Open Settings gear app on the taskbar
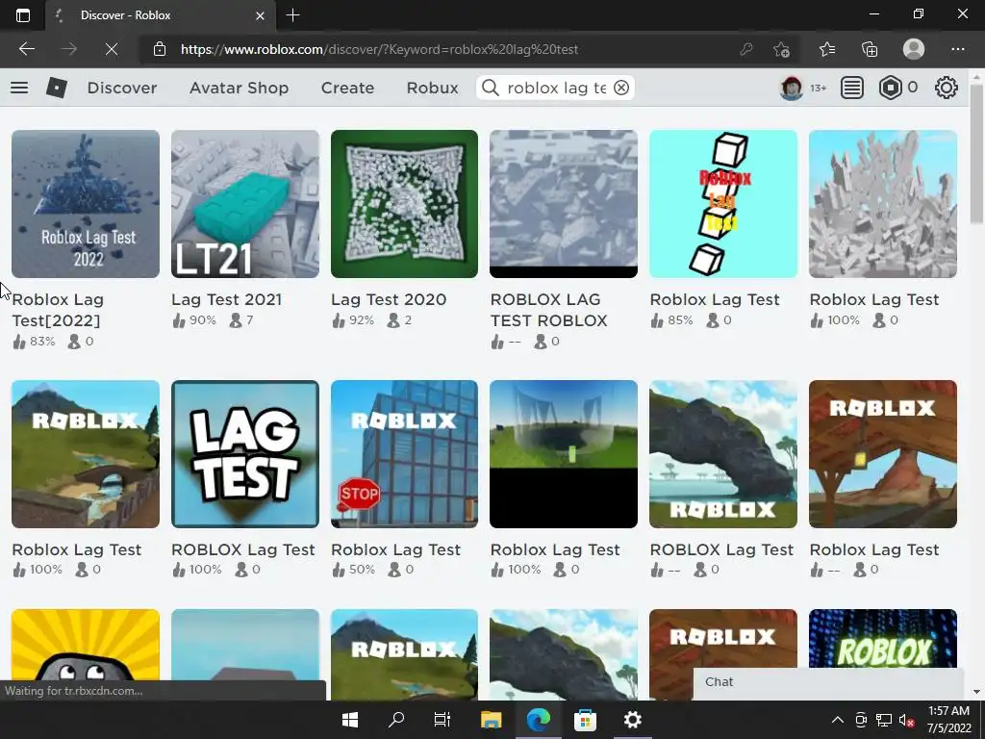Viewport: 985px width, 739px height. click(633, 720)
